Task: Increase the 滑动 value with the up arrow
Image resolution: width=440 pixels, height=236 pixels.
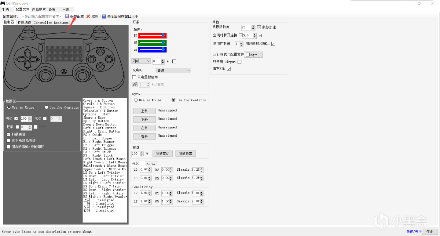Action: [x=30, y=118]
